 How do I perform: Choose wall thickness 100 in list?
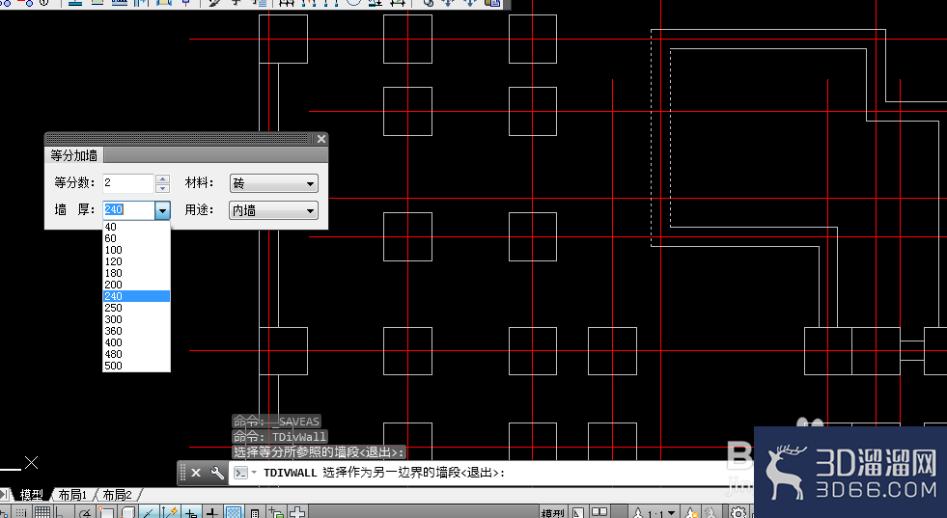tap(136, 250)
